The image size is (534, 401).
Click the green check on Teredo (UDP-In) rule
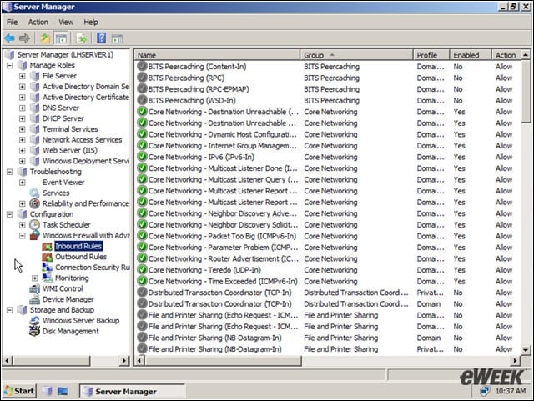pos(142,269)
